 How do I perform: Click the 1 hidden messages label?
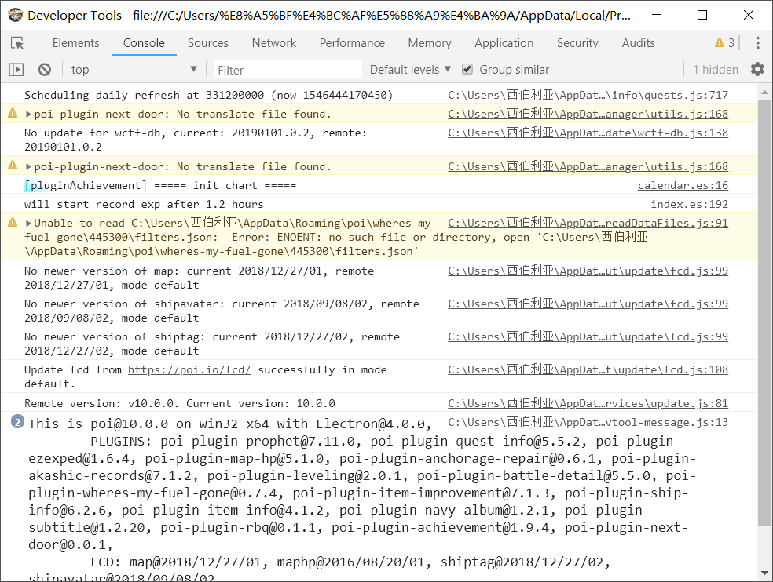click(715, 69)
